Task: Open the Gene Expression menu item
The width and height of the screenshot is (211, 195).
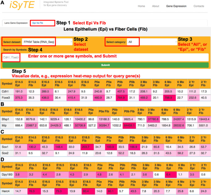Action: point(176,6)
